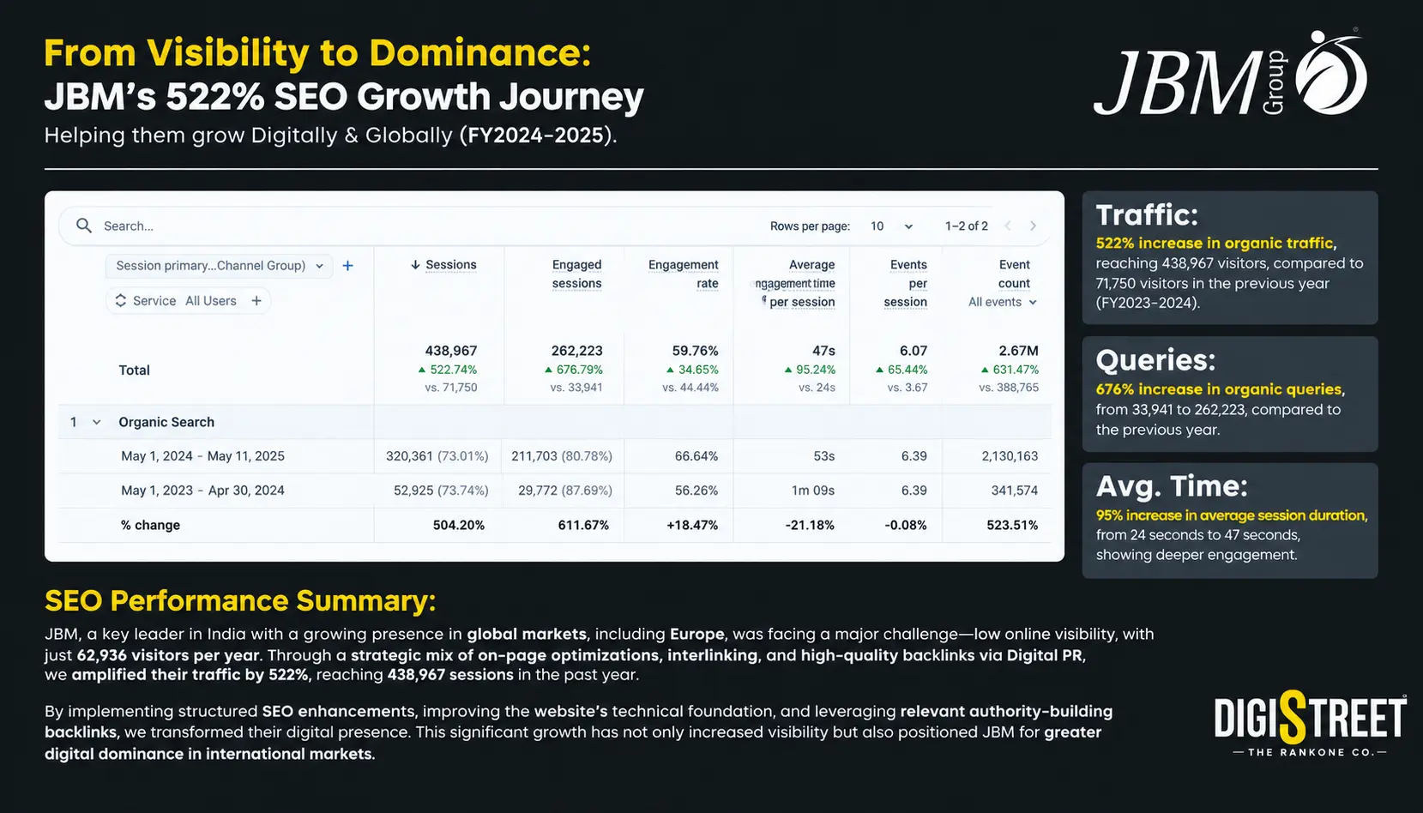Select the May 1, 2024 - May 11, 2025 row
This screenshot has height=813, width=1423.
coord(555,456)
